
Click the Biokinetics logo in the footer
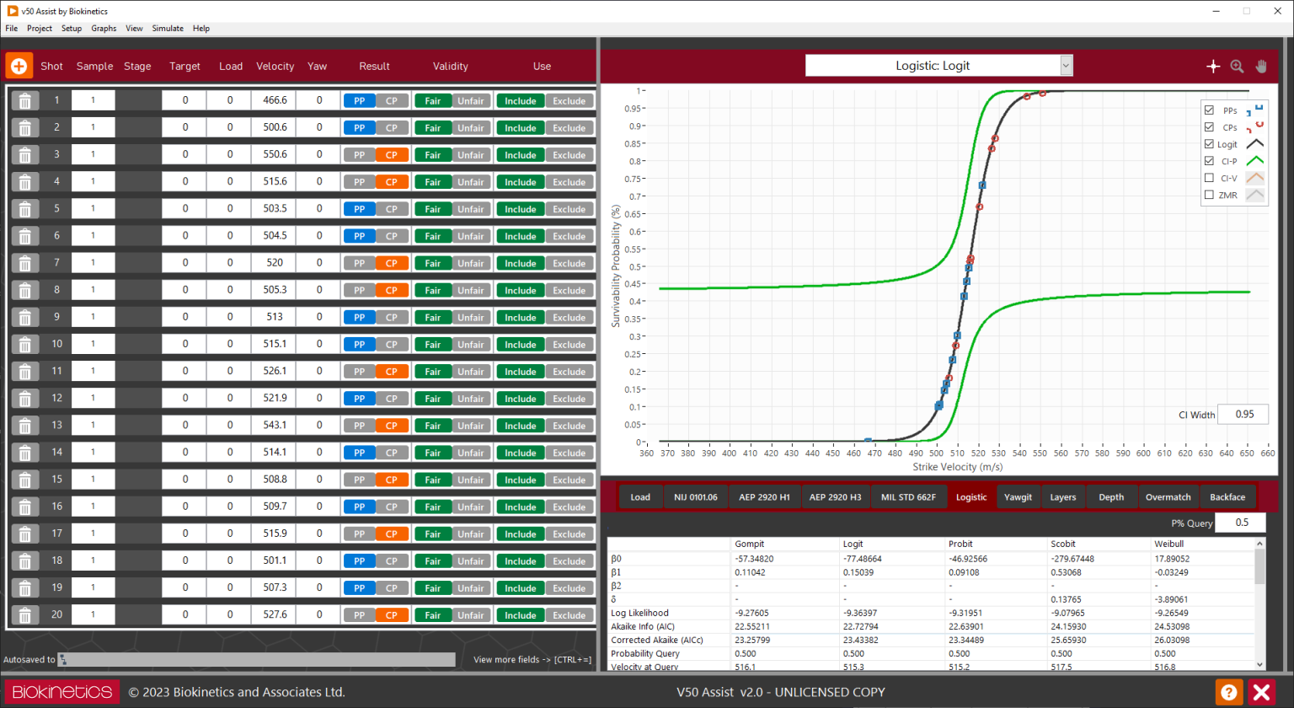coord(61,691)
